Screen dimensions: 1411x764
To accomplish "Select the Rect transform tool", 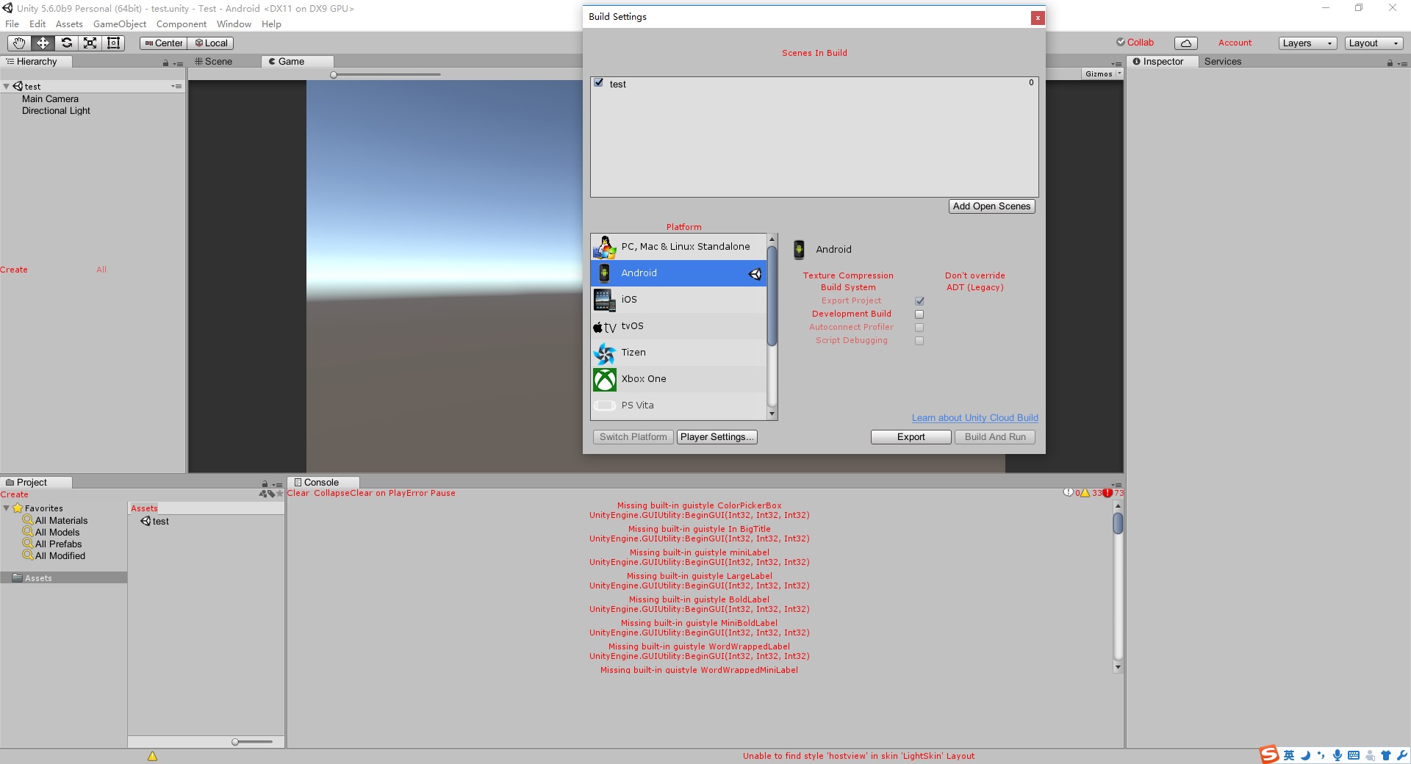I will pos(113,43).
